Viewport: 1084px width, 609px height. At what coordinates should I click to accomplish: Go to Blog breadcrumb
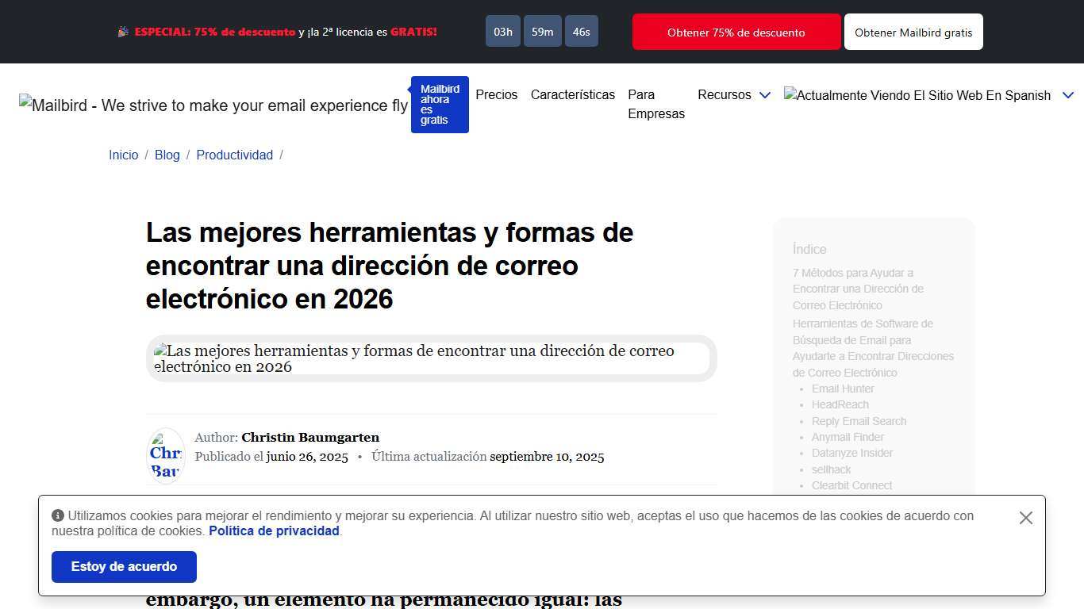point(167,155)
